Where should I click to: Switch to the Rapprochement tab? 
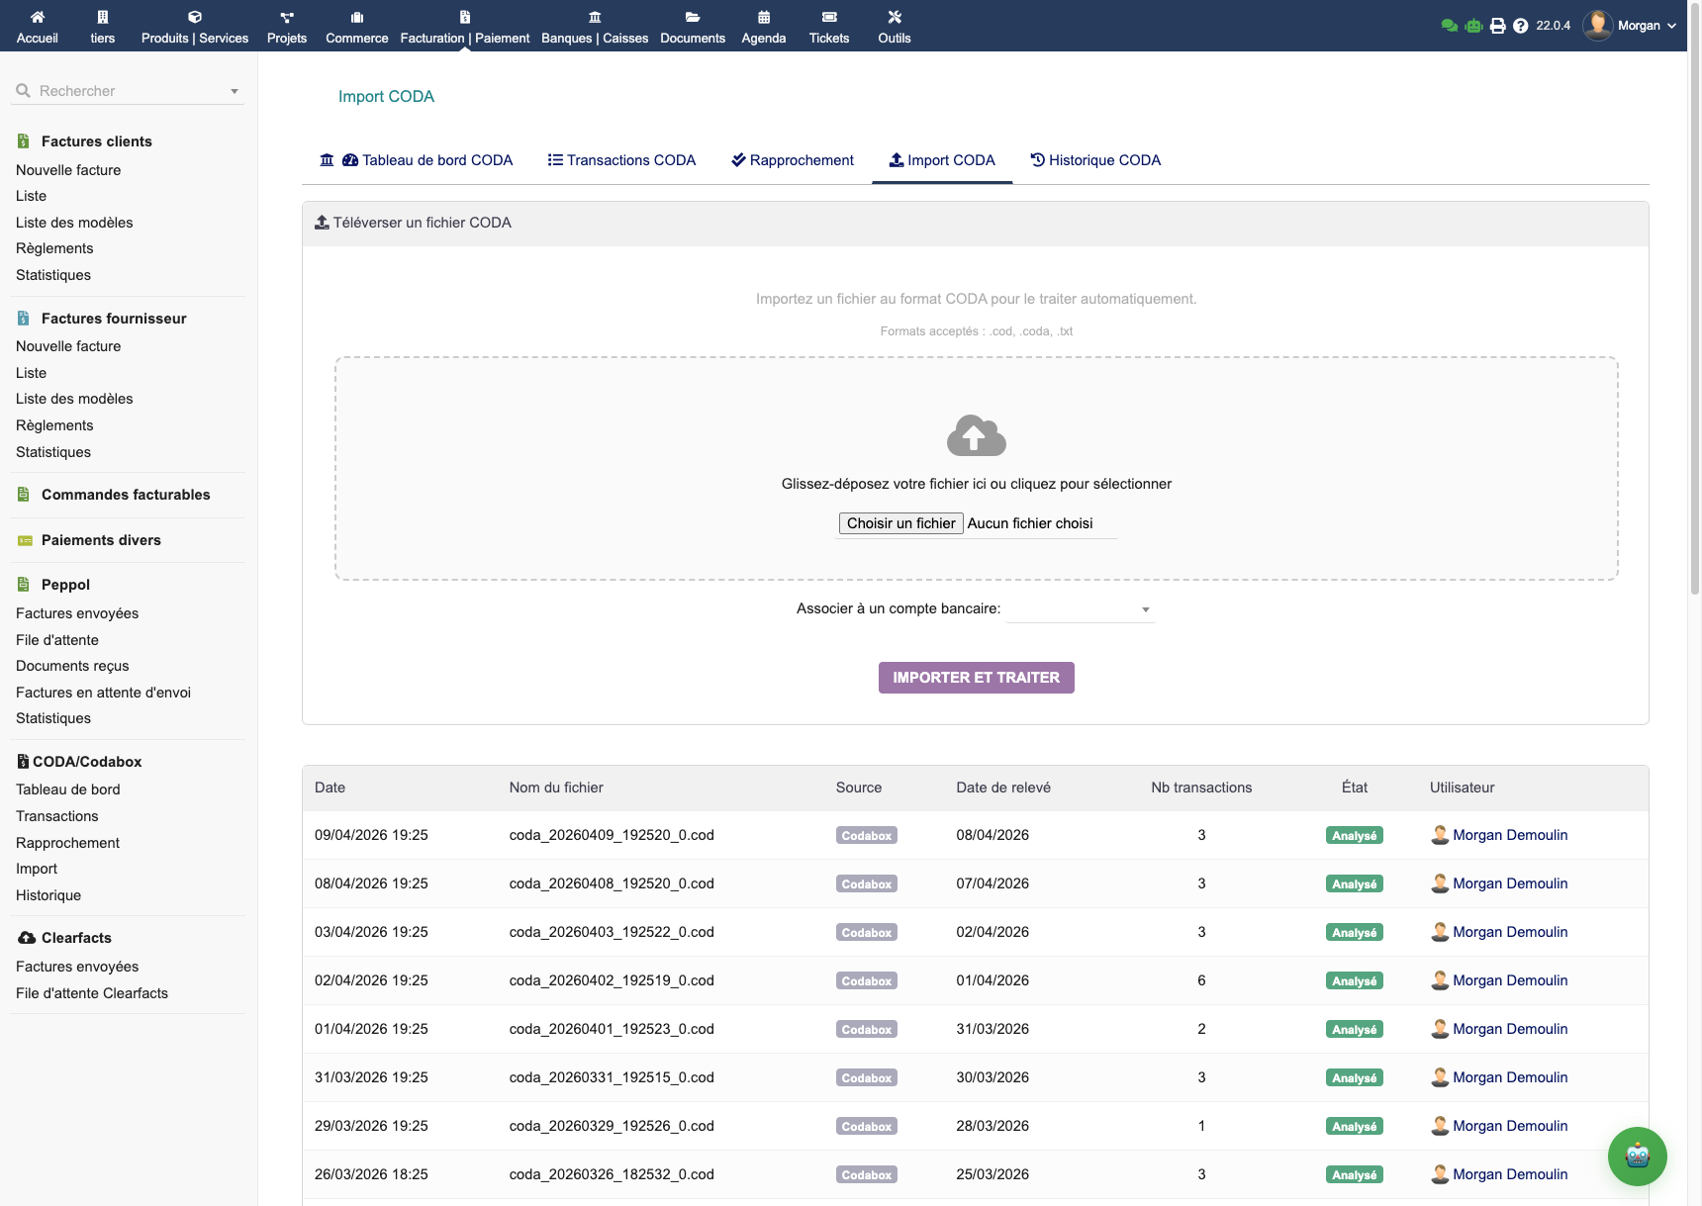[793, 160]
